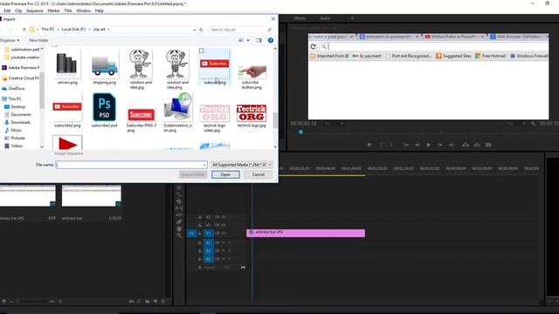Open All Supported Media file type dropdown
This screenshot has width=559, height=314.
pos(241,165)
